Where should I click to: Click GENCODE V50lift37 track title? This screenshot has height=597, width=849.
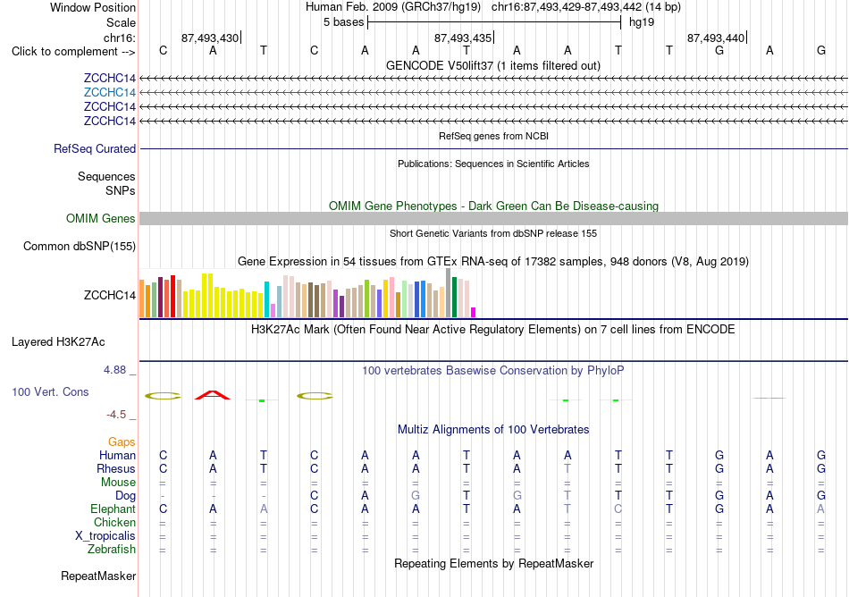tap(493, 66)
